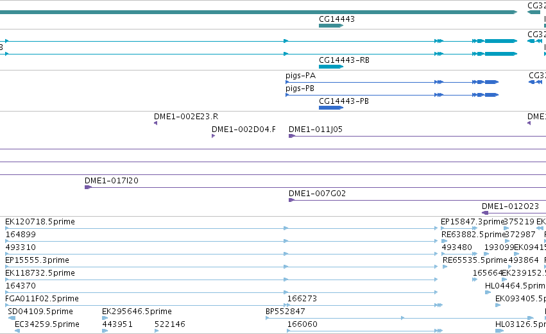The image size is (546, 334).
Task: Select the EP15847.3prime EST label
Action: (x=472, y=222)
